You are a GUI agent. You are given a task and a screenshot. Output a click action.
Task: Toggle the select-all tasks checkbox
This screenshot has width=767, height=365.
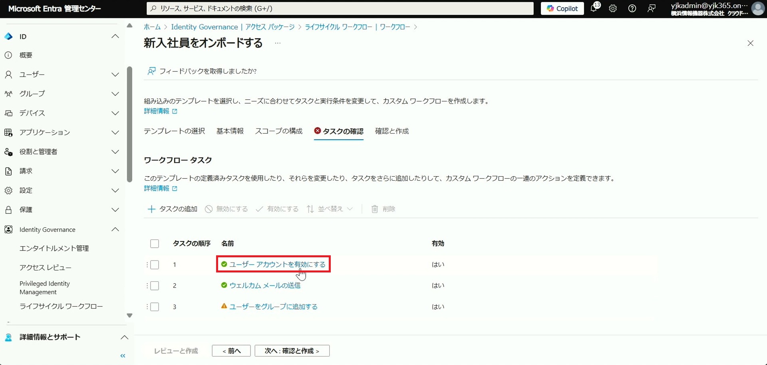click(x=155, y=243)
